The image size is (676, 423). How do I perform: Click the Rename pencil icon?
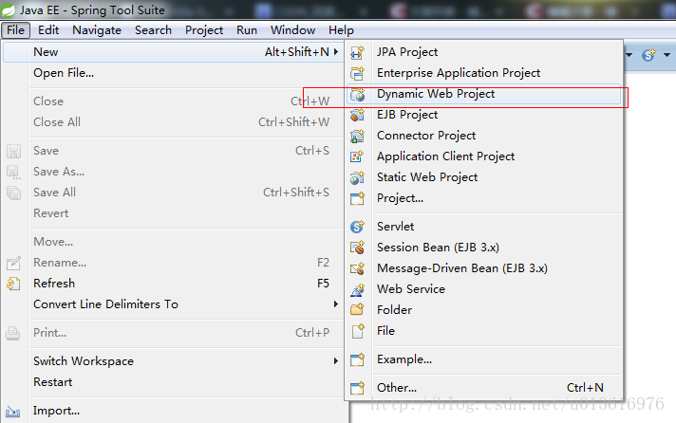tap(13, 263)
